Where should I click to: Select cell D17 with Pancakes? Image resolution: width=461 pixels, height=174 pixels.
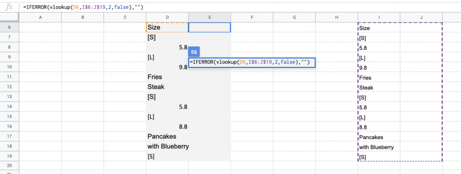(167, 136)
